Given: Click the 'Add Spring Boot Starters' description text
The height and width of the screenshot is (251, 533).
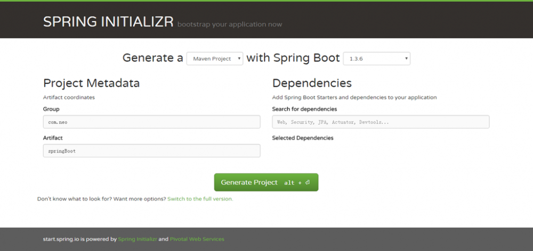Looking at the screenshot, I should click(x=354, y=97).
